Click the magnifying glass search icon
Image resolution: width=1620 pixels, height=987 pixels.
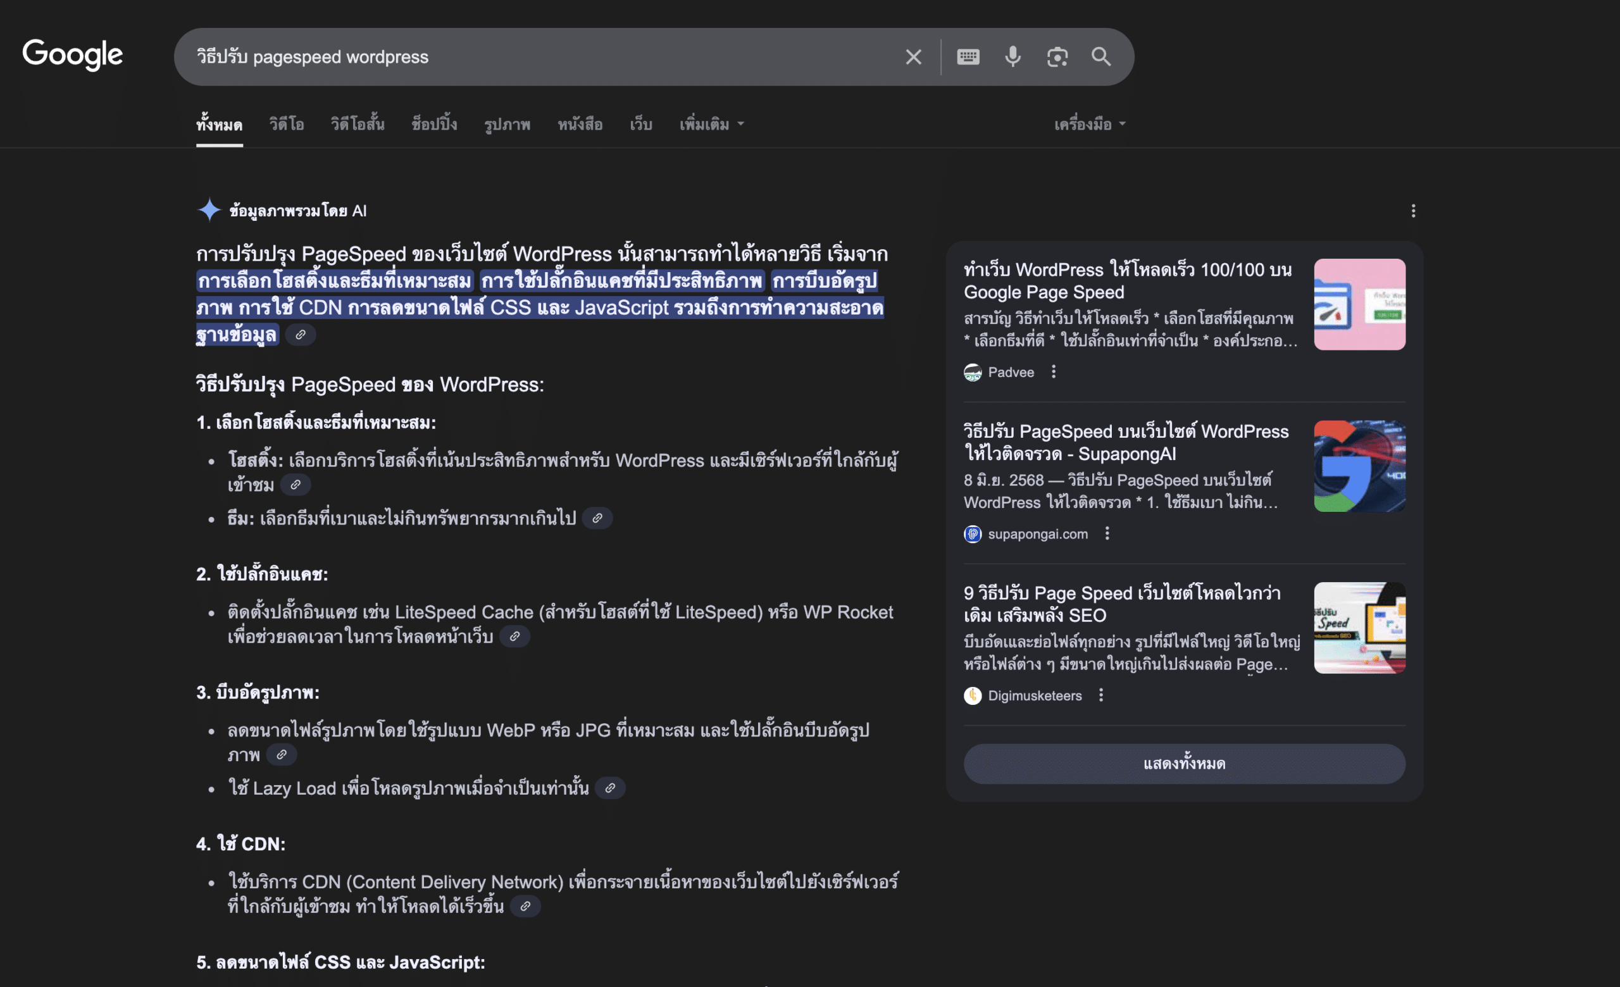pos(1101,57)
